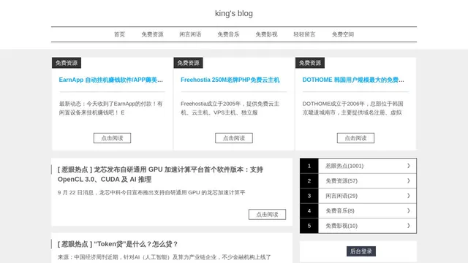Click chevron arrow on 惹眼热点 row
Screen dimensions: 468x263
409,166
